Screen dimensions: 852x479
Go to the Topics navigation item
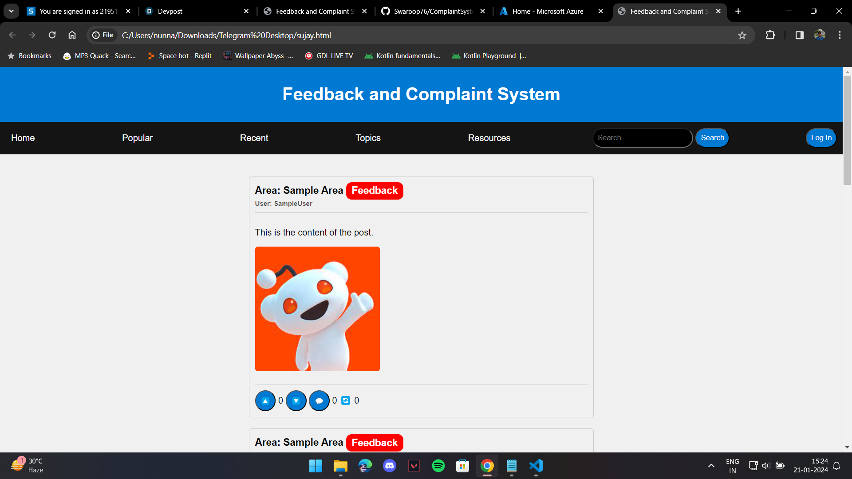[x=368, y=138]
